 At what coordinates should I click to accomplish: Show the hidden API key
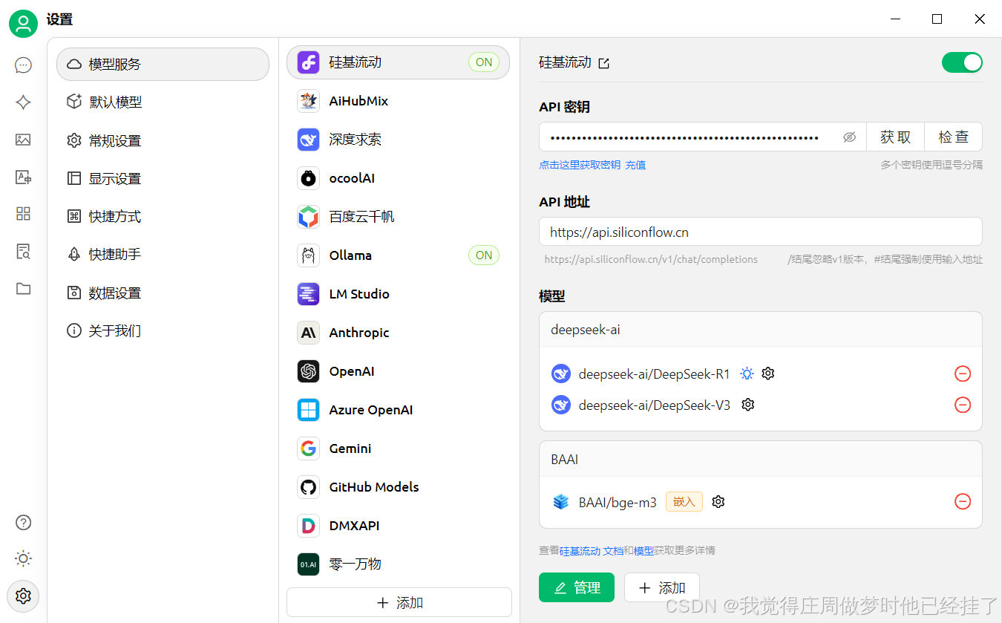tap(850, 137)
